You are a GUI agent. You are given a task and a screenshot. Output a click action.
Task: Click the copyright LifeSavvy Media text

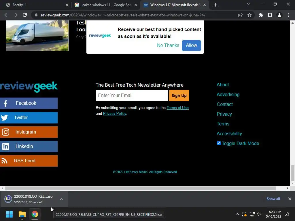point(145,172)
